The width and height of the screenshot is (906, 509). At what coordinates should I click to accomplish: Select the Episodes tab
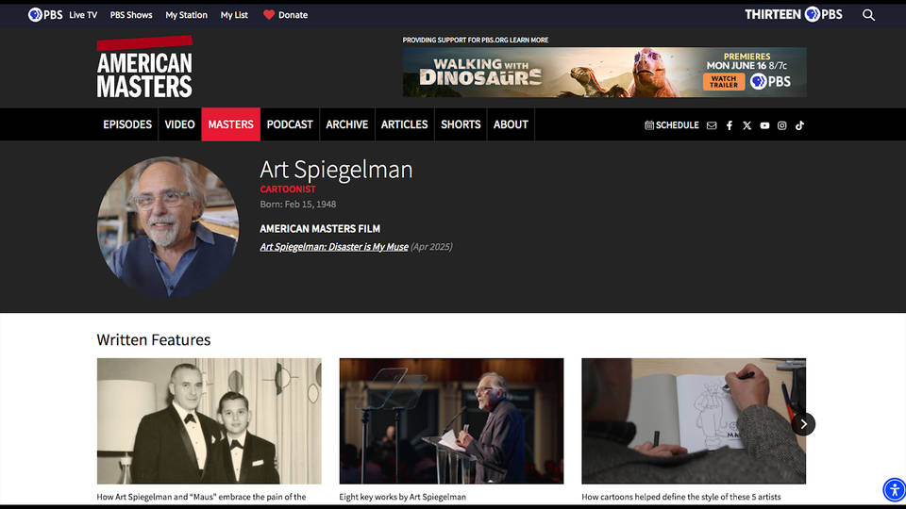coord(127,124)
